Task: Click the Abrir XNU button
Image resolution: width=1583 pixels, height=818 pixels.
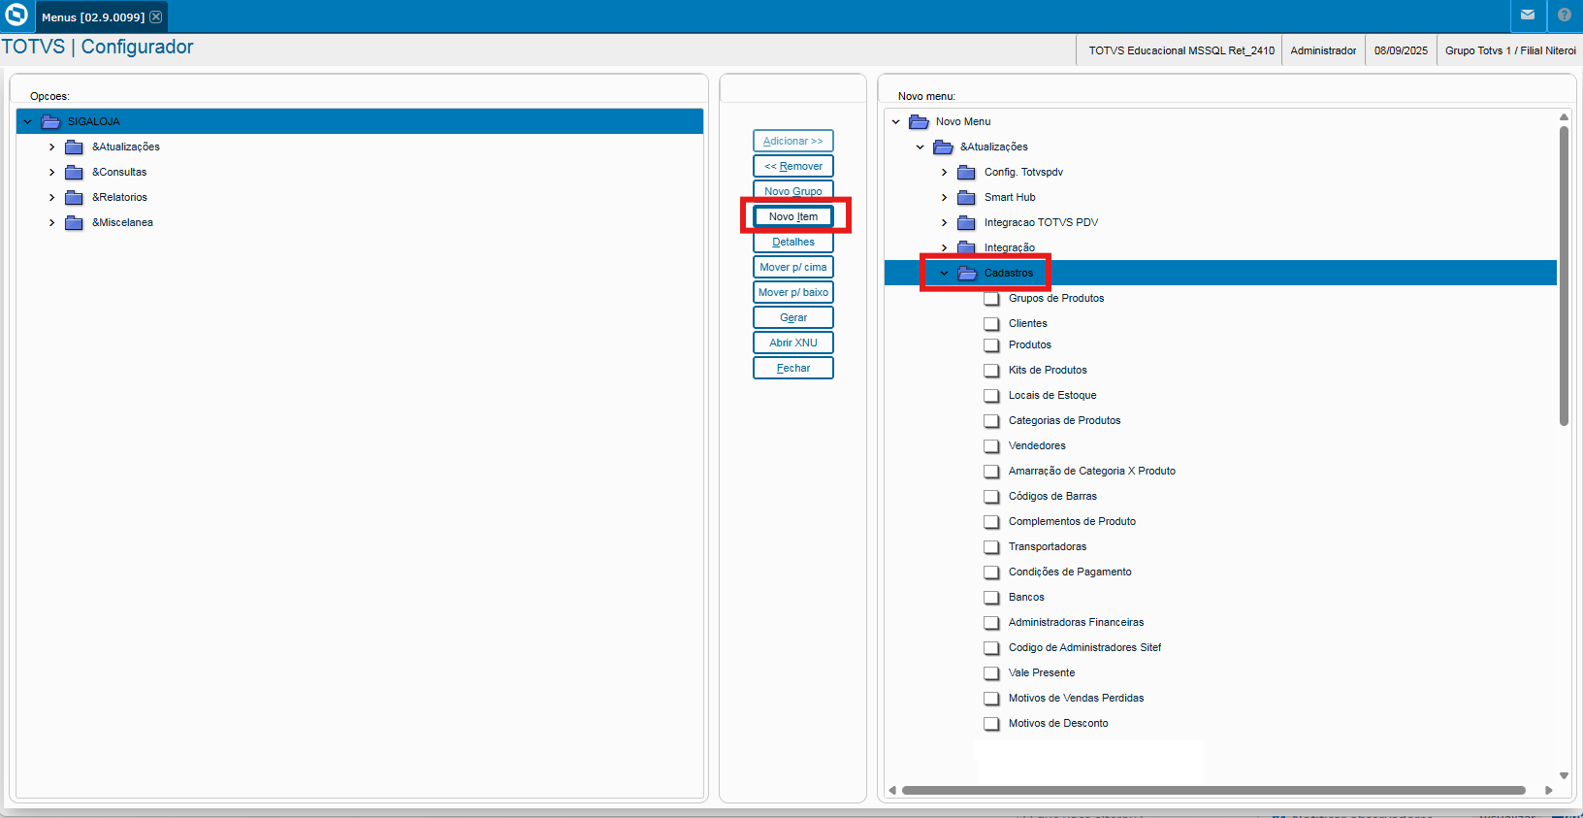Action: click(793, 343)
